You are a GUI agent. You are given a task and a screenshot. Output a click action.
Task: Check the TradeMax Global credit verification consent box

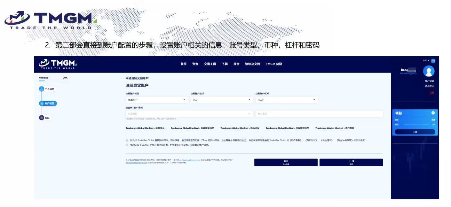(x=127, y=140)
